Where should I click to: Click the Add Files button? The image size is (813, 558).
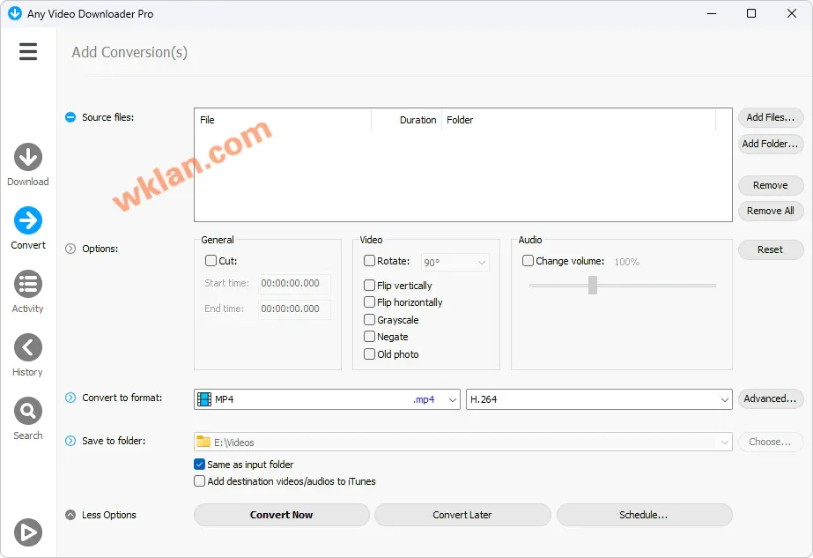770,117
